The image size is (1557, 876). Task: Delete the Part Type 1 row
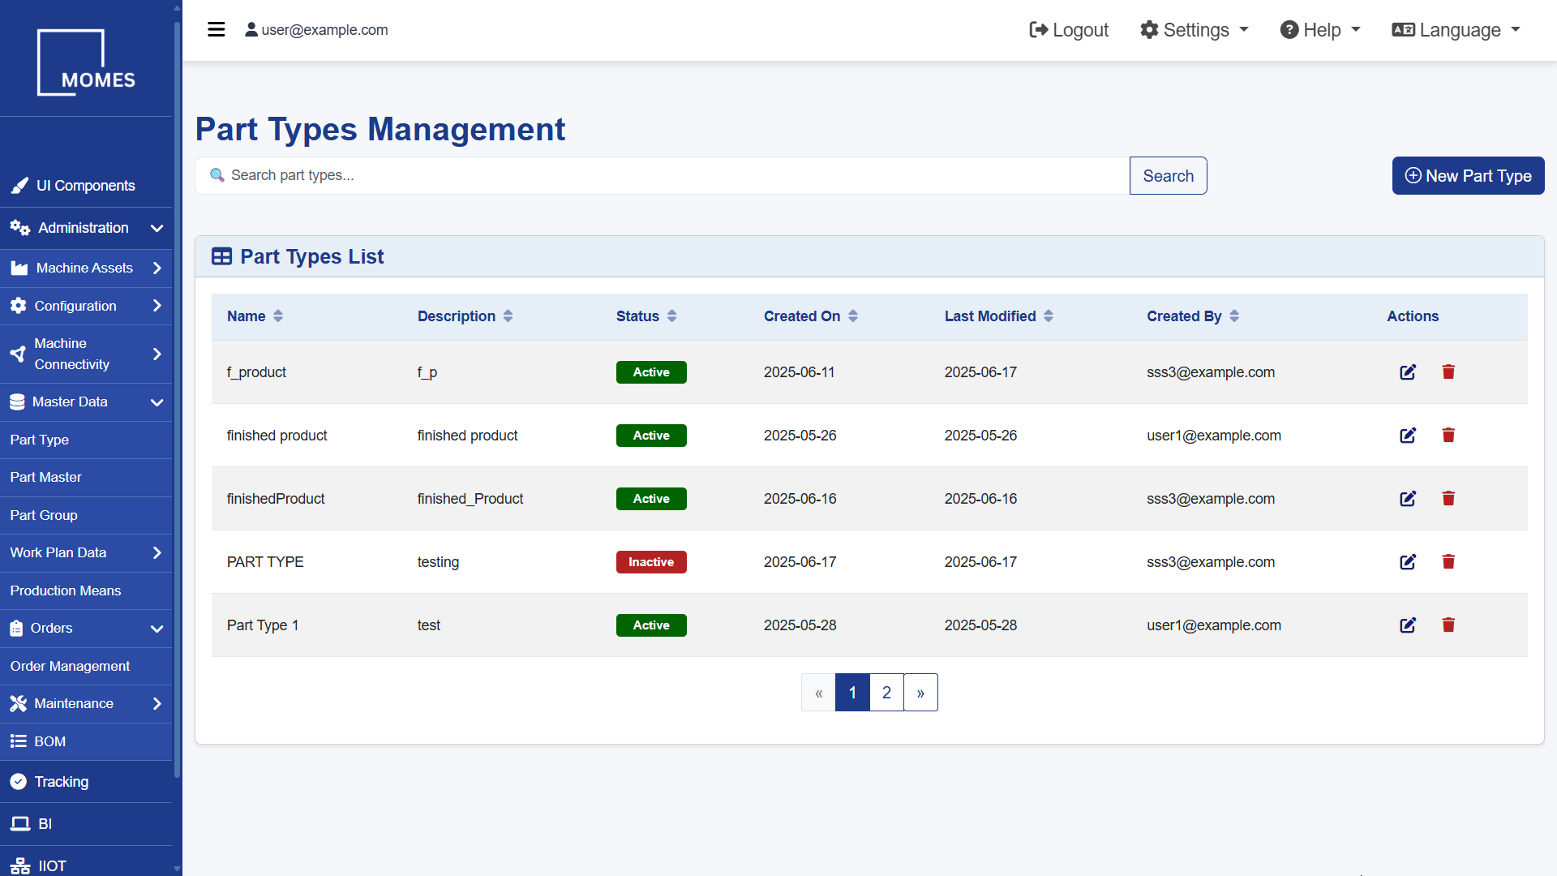[x=1448, y=625]
